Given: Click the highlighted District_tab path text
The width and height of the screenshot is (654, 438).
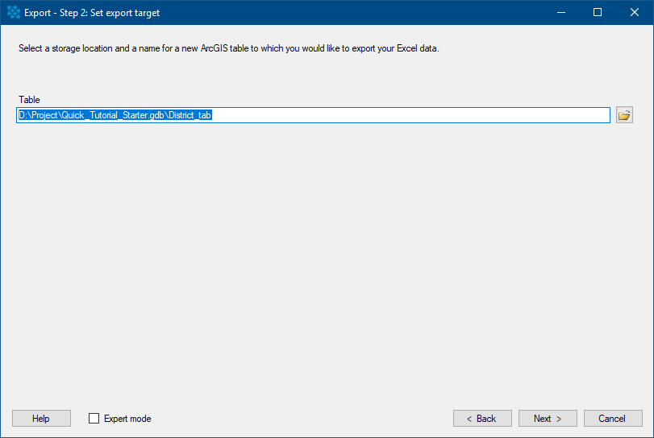Looking at the screenshot, I should click(115, 115).
